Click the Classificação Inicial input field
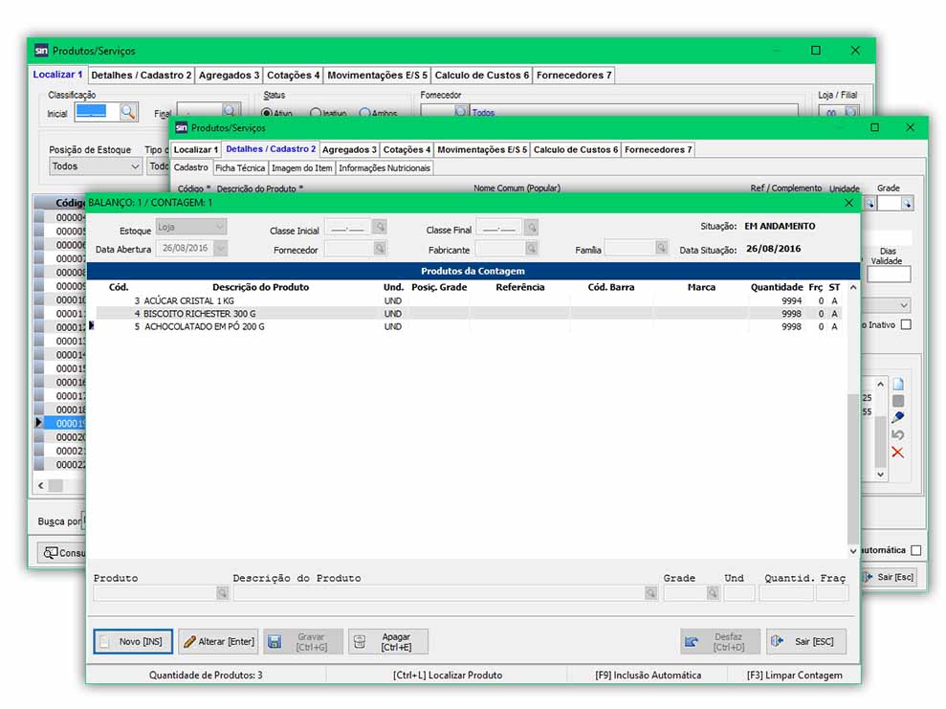The height and width of the screenshot is (709, 946). 97,112
